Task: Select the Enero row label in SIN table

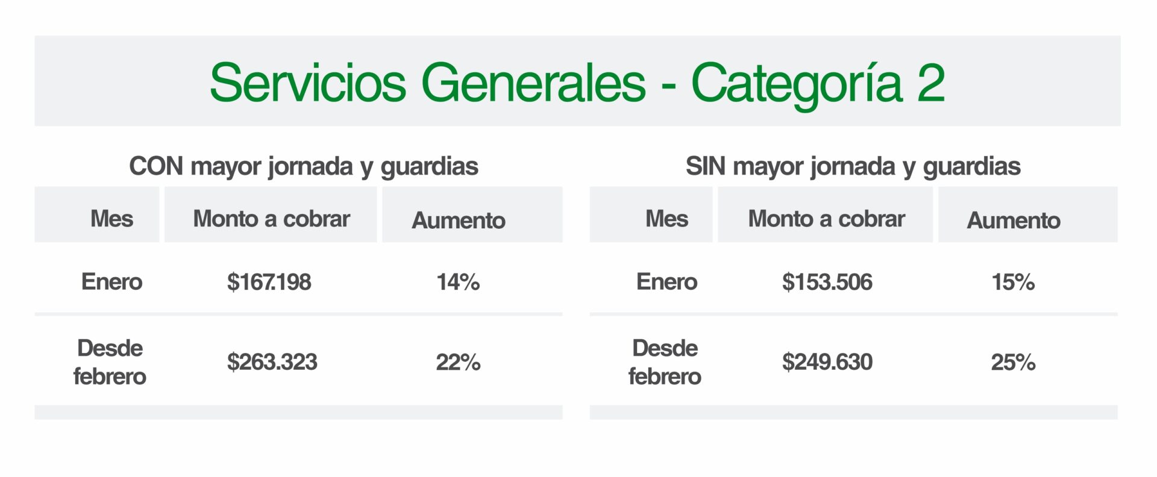Action: (666, 282)
